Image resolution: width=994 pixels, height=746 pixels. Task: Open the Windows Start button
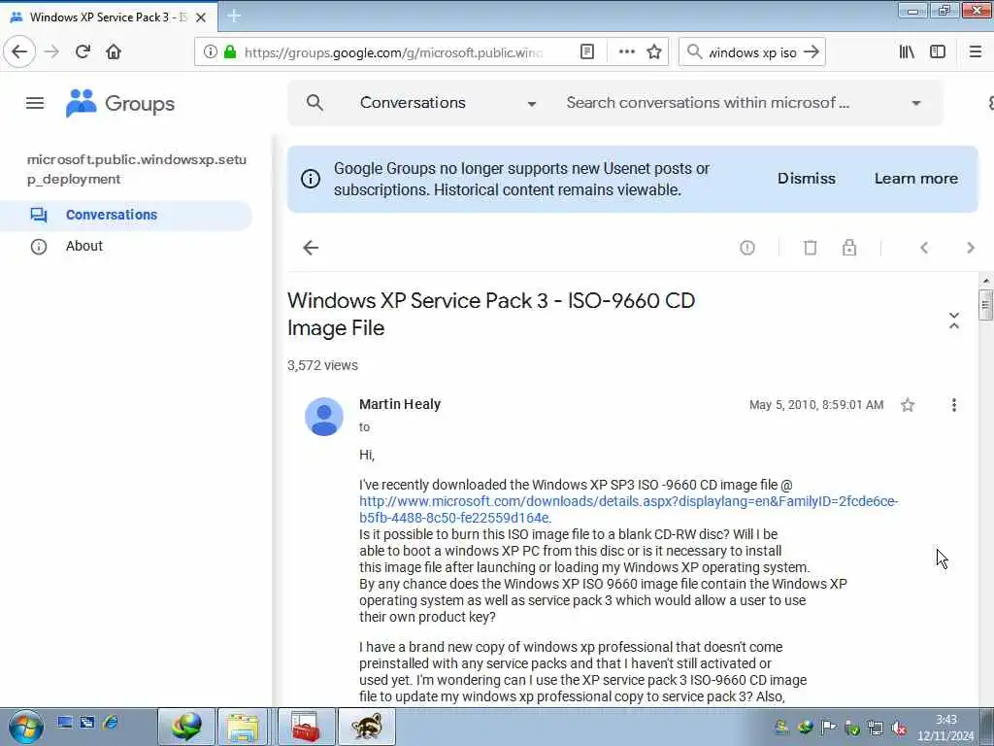(25, 727)
